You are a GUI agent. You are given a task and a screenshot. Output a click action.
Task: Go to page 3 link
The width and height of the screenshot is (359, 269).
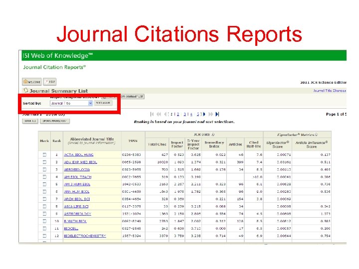tap(185, 114)
